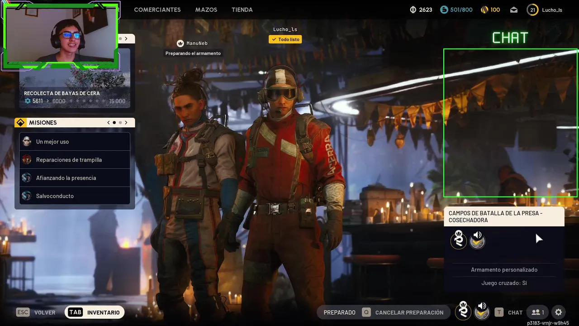Click the Preparando el armamento status label
This screenshot has width=579, height=326.
193,53
